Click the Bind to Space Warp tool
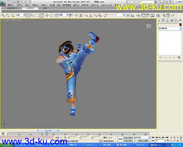This screenshot has height=147, width=183. (13, 16)
